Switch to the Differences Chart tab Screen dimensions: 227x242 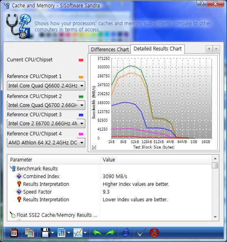[110, 50]
